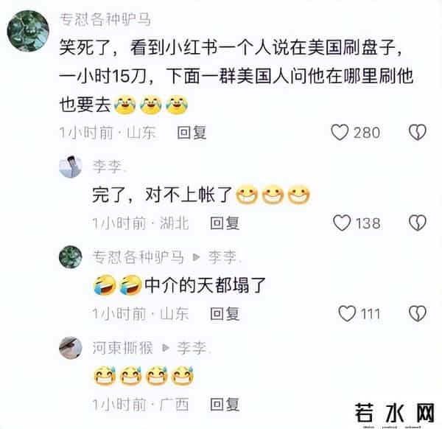Tap the broken heart beside 138 likes

point(418,223)
